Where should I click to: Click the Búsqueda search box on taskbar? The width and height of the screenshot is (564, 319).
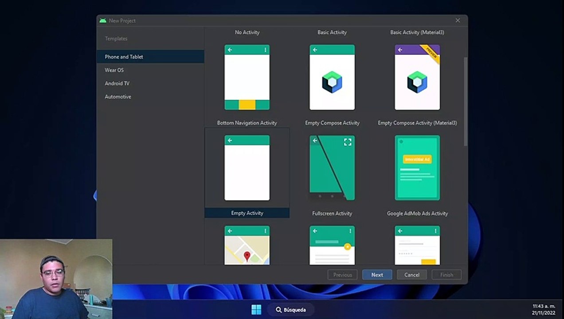(290, 310)
